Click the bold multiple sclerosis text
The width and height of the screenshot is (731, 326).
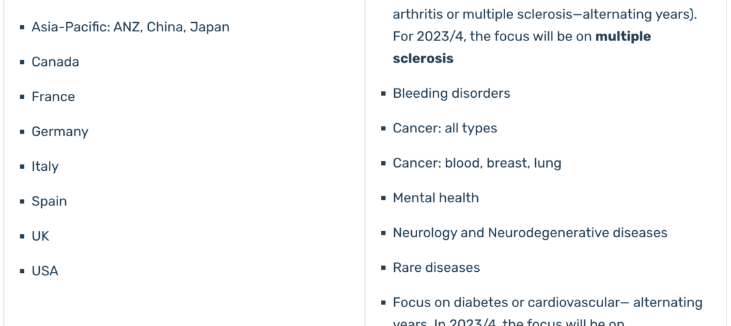[521, 48]
